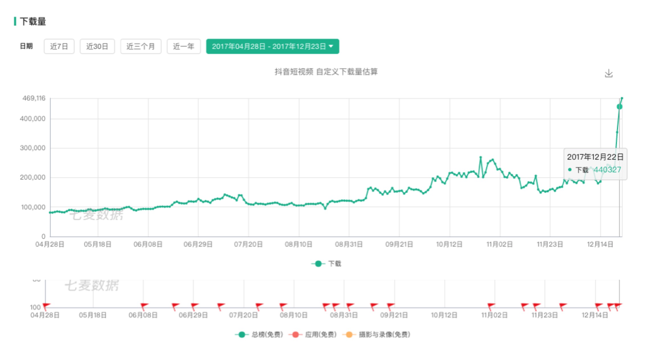
Task: Switch to the 近一年 date filter
Action: [x=184, y=46]
